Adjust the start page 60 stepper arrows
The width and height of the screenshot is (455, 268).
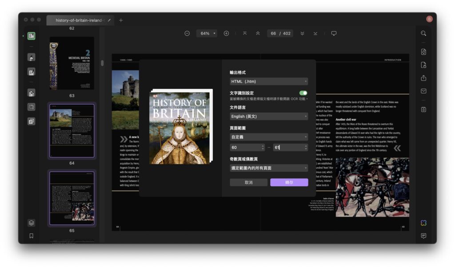pyautogui.click(x=263, y=148)
